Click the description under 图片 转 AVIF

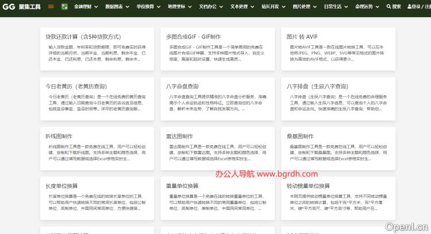337,53
